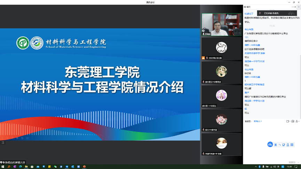Viewport: 301px width, 169px height.
Task: Expand the user permissions dropdown in chat toolbar
Action: (x=297, y=121)
